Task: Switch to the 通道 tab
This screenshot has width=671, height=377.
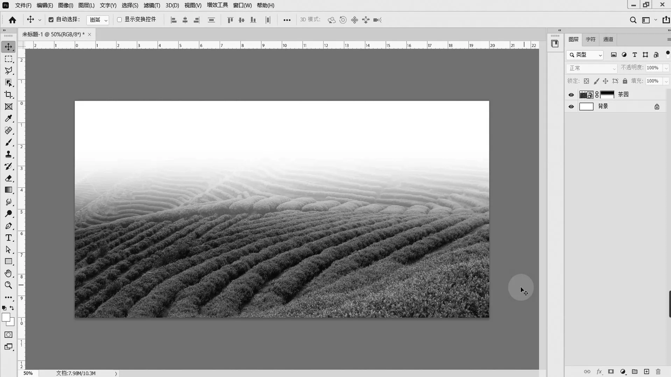Action: pos(608,40)
